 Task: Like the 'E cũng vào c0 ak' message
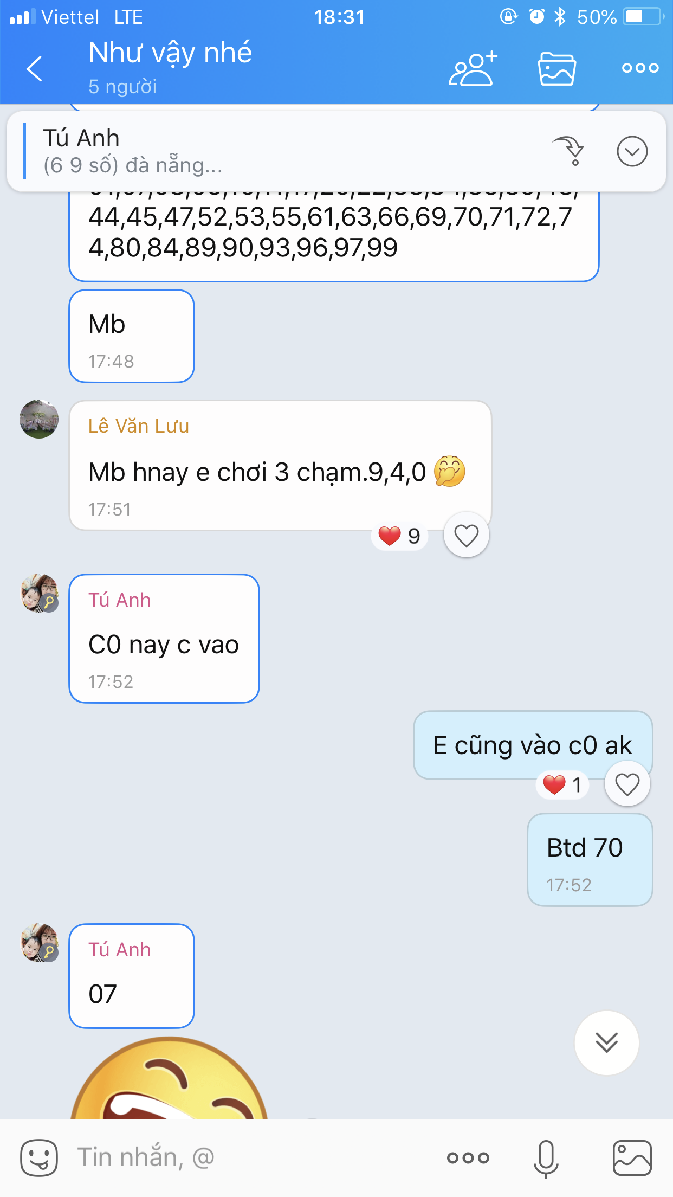pos(627,784)
